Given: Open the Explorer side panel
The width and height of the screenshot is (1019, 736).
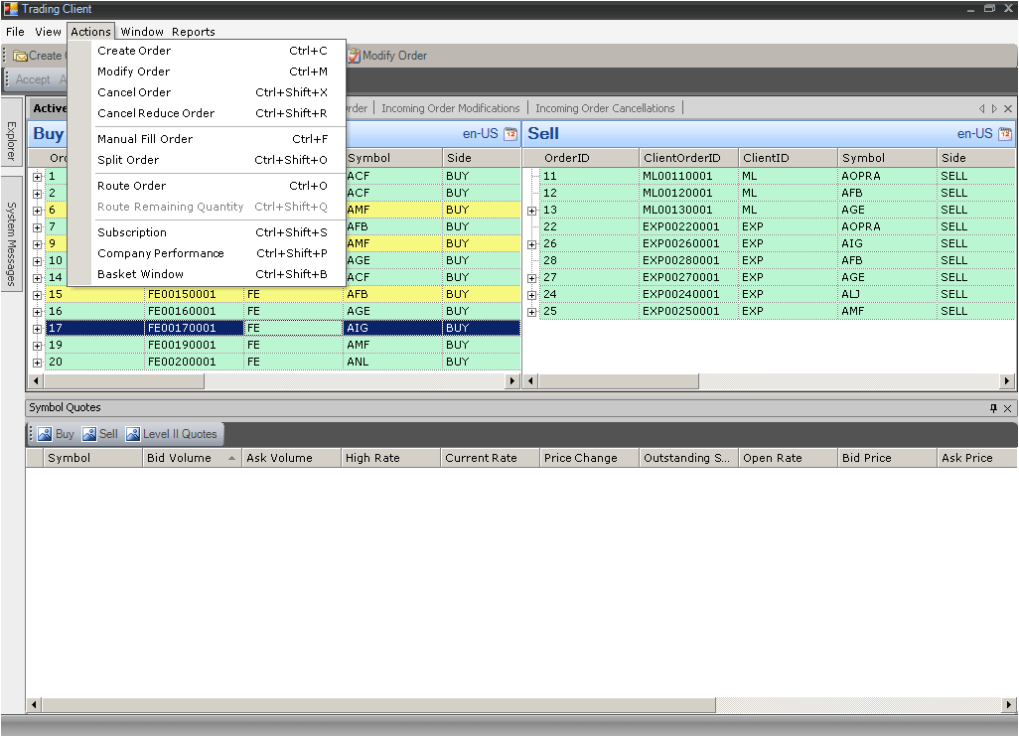Looking at the screenshot, I should tap(11, 140).
